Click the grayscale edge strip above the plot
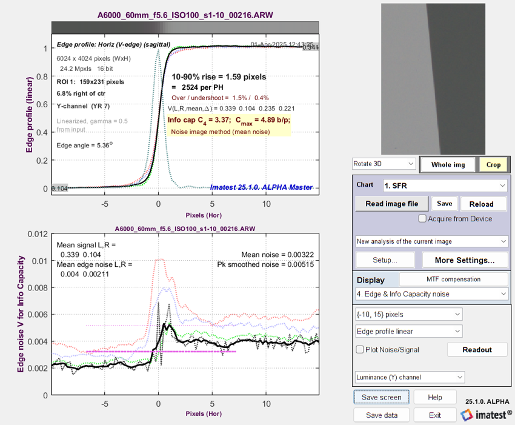 (x=185, y=27)
